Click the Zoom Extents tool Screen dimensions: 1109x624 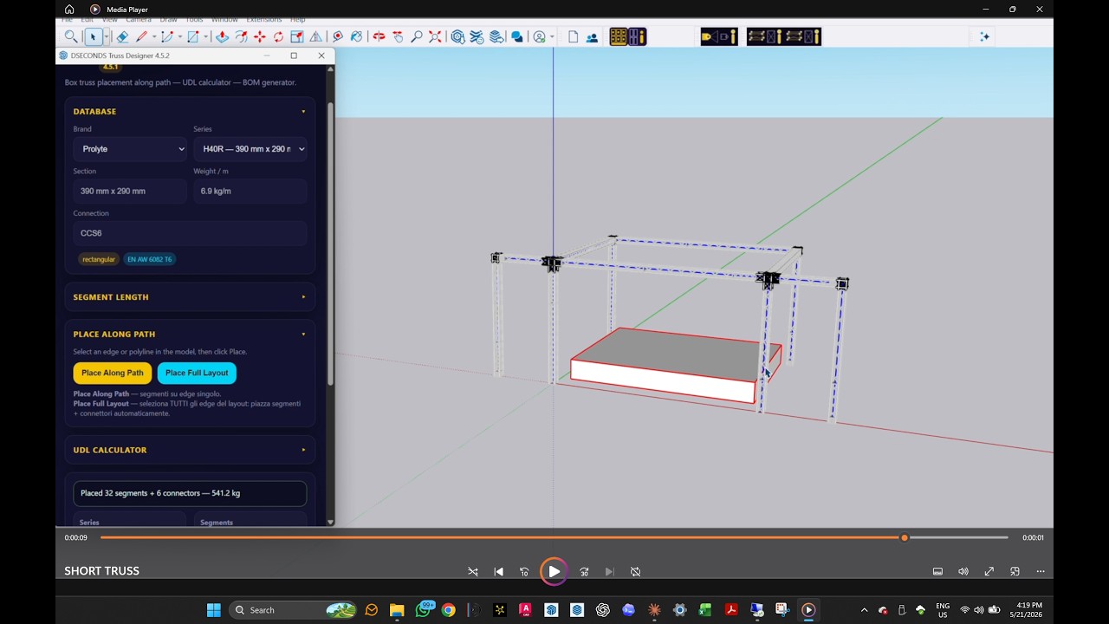point(435,36)
